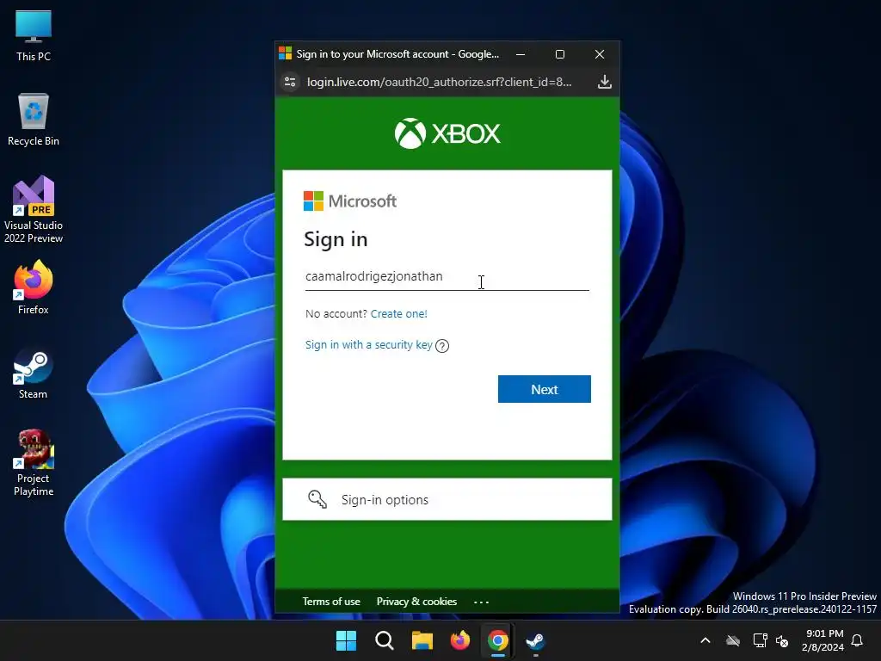Click the OneDrive cloud tray icon
This screenshot has height=661, width=881.
click(x=733, y=640)
